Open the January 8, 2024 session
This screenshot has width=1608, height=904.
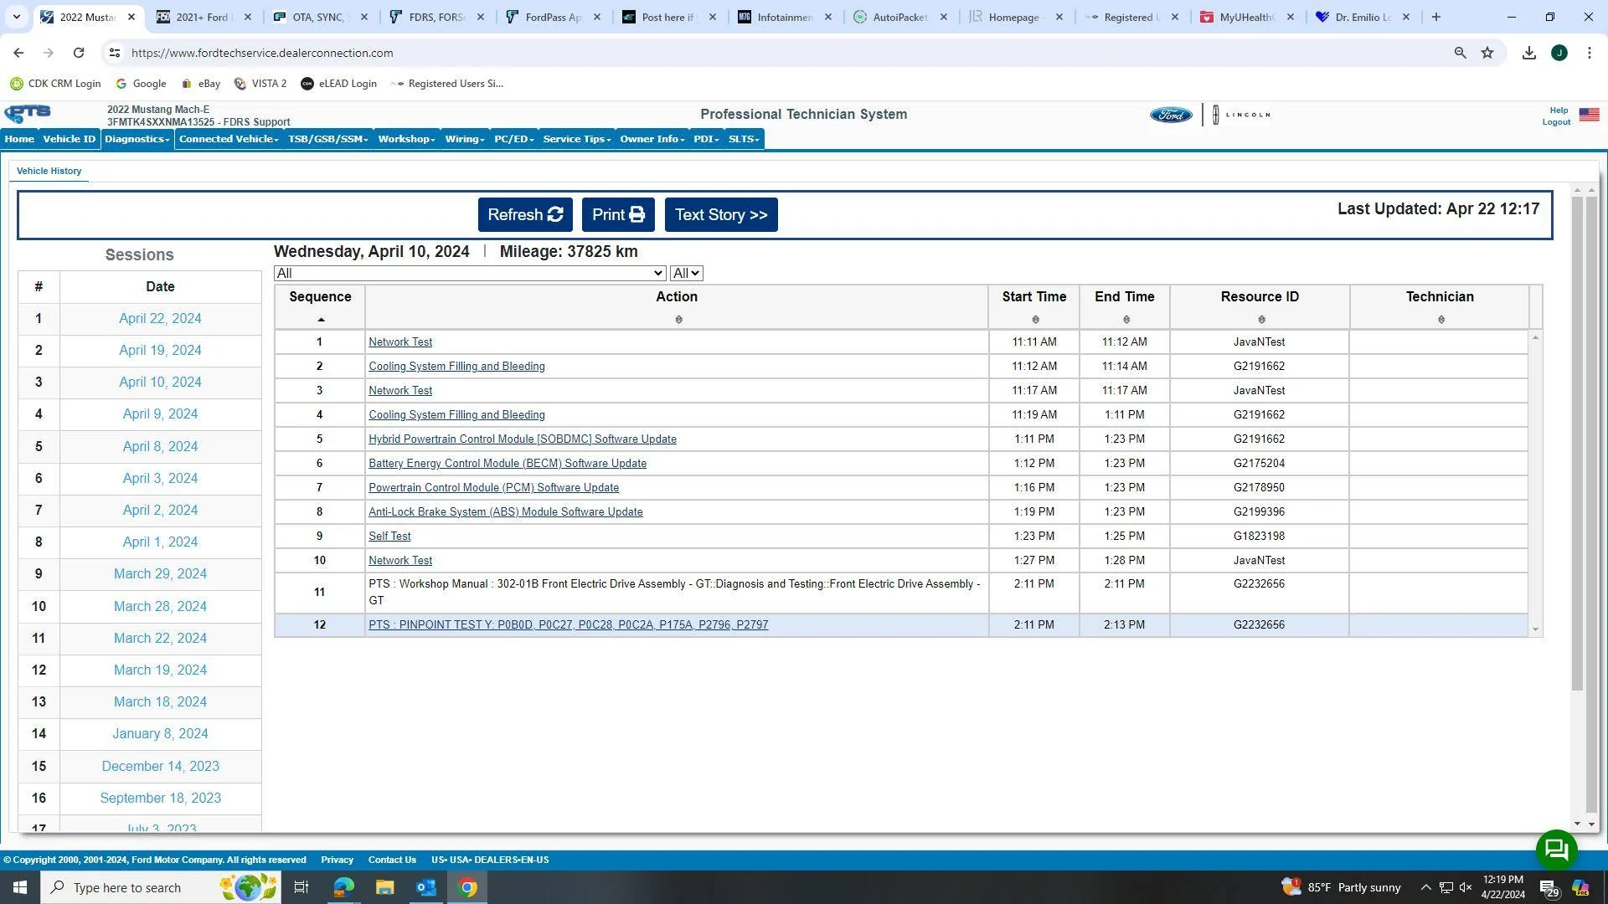[160, 734]
